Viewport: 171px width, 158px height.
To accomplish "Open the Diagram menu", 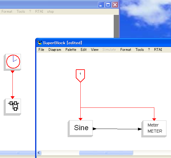I will click(x=55, y=50).
